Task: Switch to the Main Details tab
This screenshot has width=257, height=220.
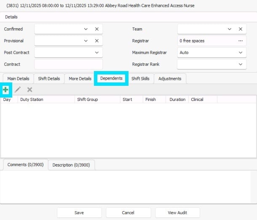Action: [x=18, y=79]
